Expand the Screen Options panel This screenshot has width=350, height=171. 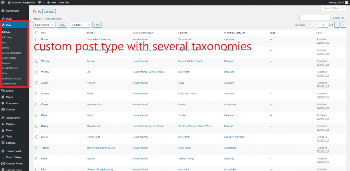334,8
